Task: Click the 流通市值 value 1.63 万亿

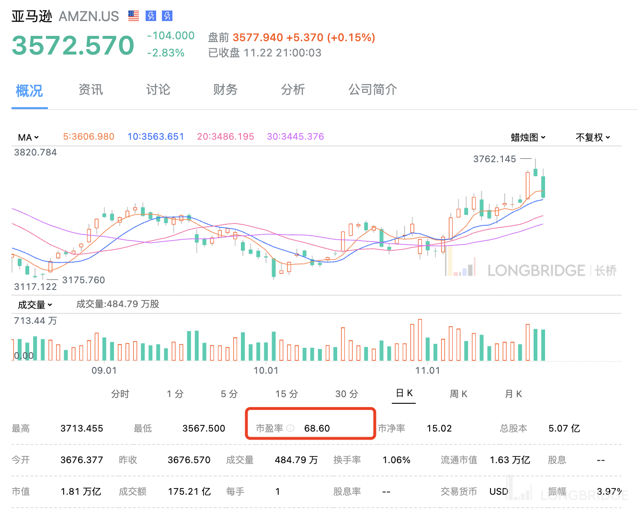Action: 510,460
